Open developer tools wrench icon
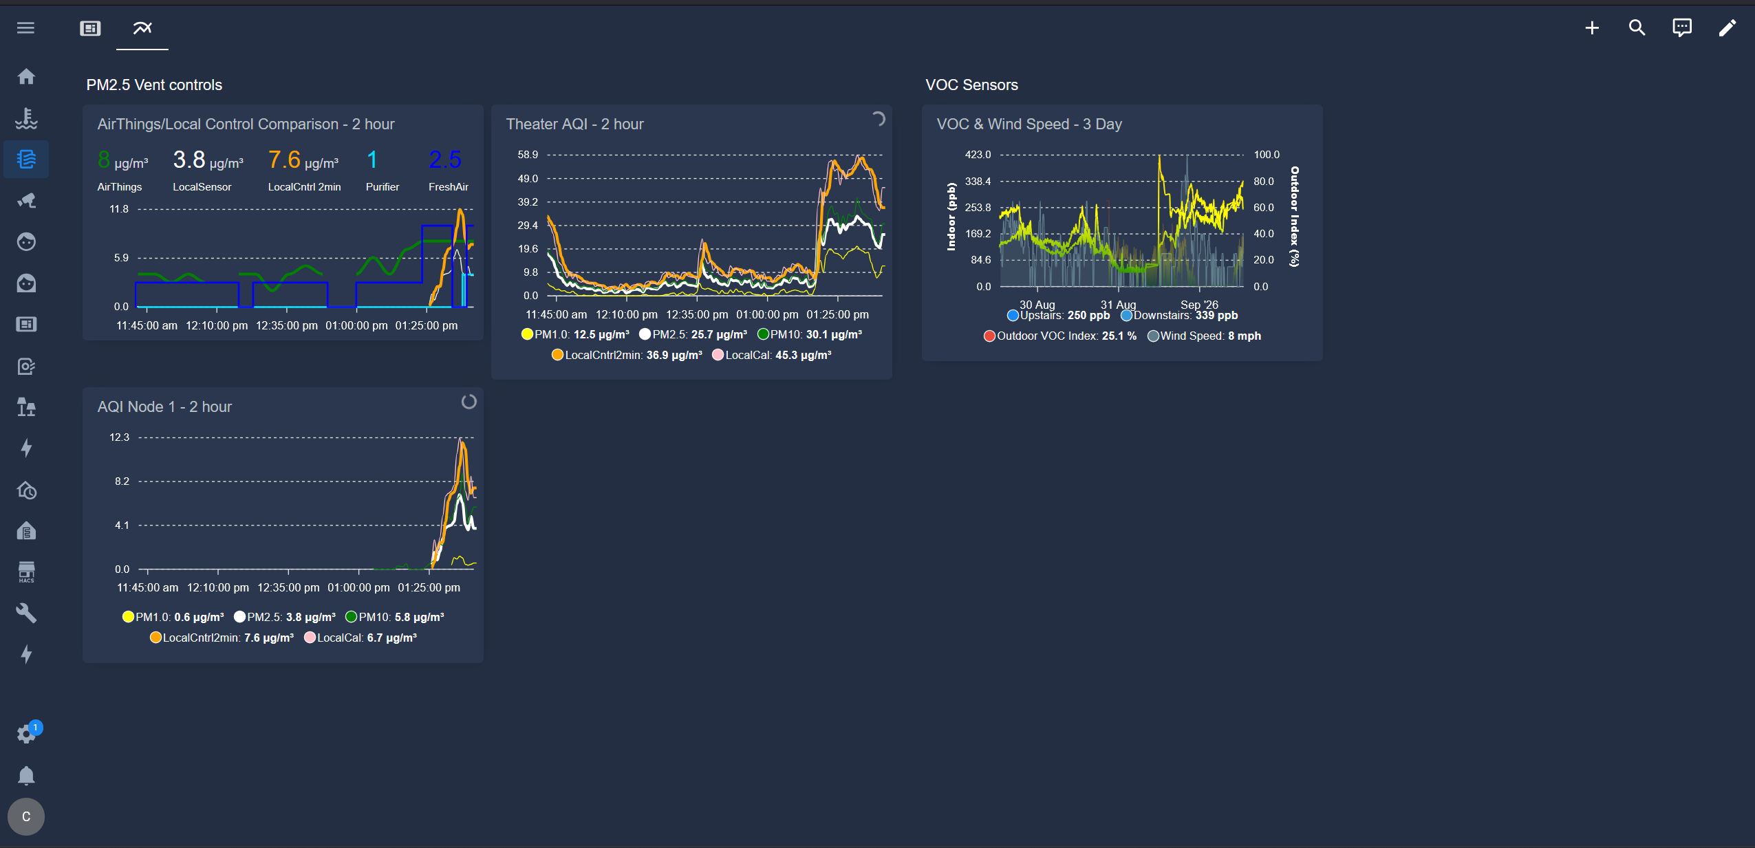The width and height of the screenshot is (1755, 848). 26,613
